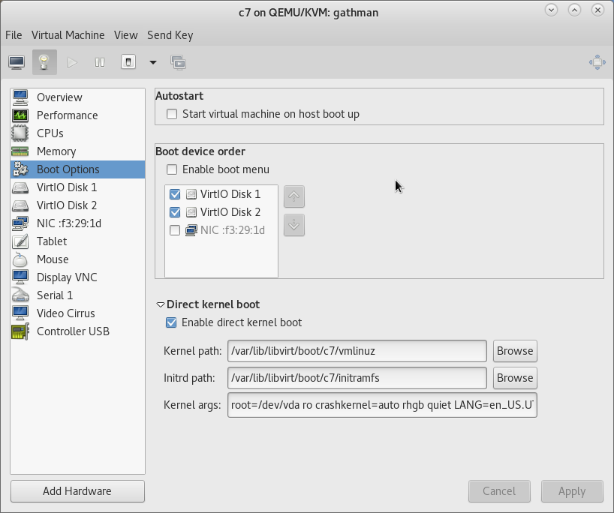Screen dimensions: 614x513
Task: Check the NIC :f3:29:1d boot device checkbox
Action: click(175, 230)
